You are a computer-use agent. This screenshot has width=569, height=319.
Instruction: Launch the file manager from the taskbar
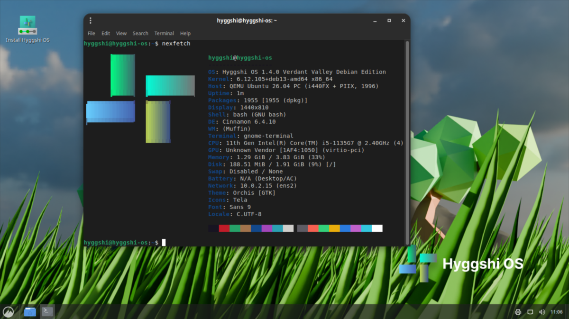click(30, 311)
